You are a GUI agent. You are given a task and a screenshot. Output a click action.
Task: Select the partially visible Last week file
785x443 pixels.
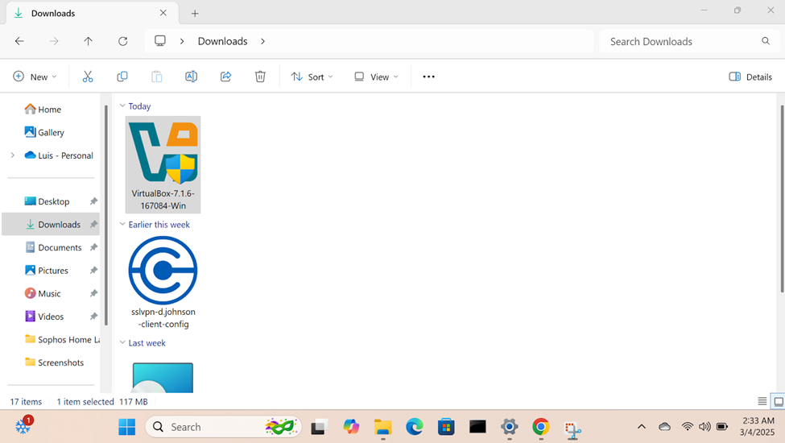[x=163, y=378]
